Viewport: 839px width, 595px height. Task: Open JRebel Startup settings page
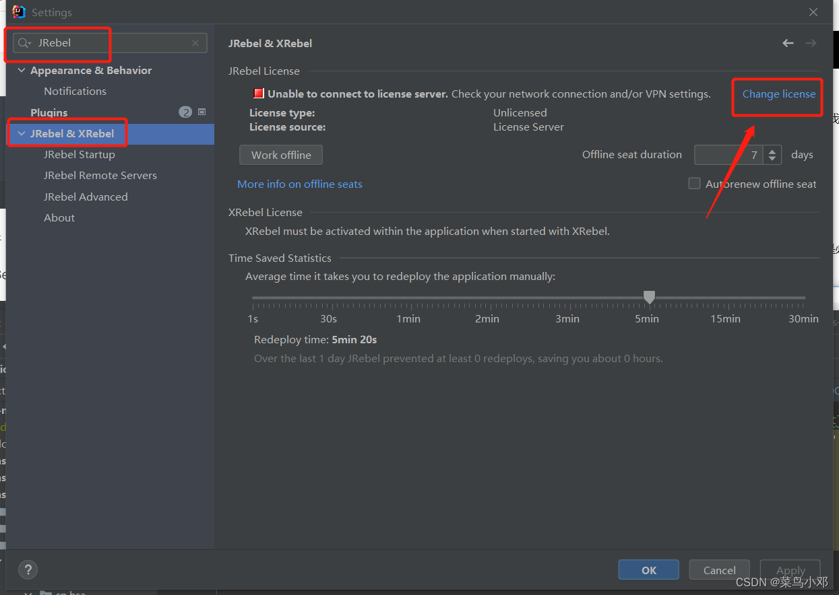coord(80,154)
